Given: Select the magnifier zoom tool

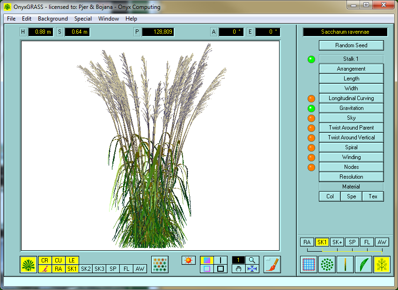Looking at the screenshot, I should click(x=252, y=260).
